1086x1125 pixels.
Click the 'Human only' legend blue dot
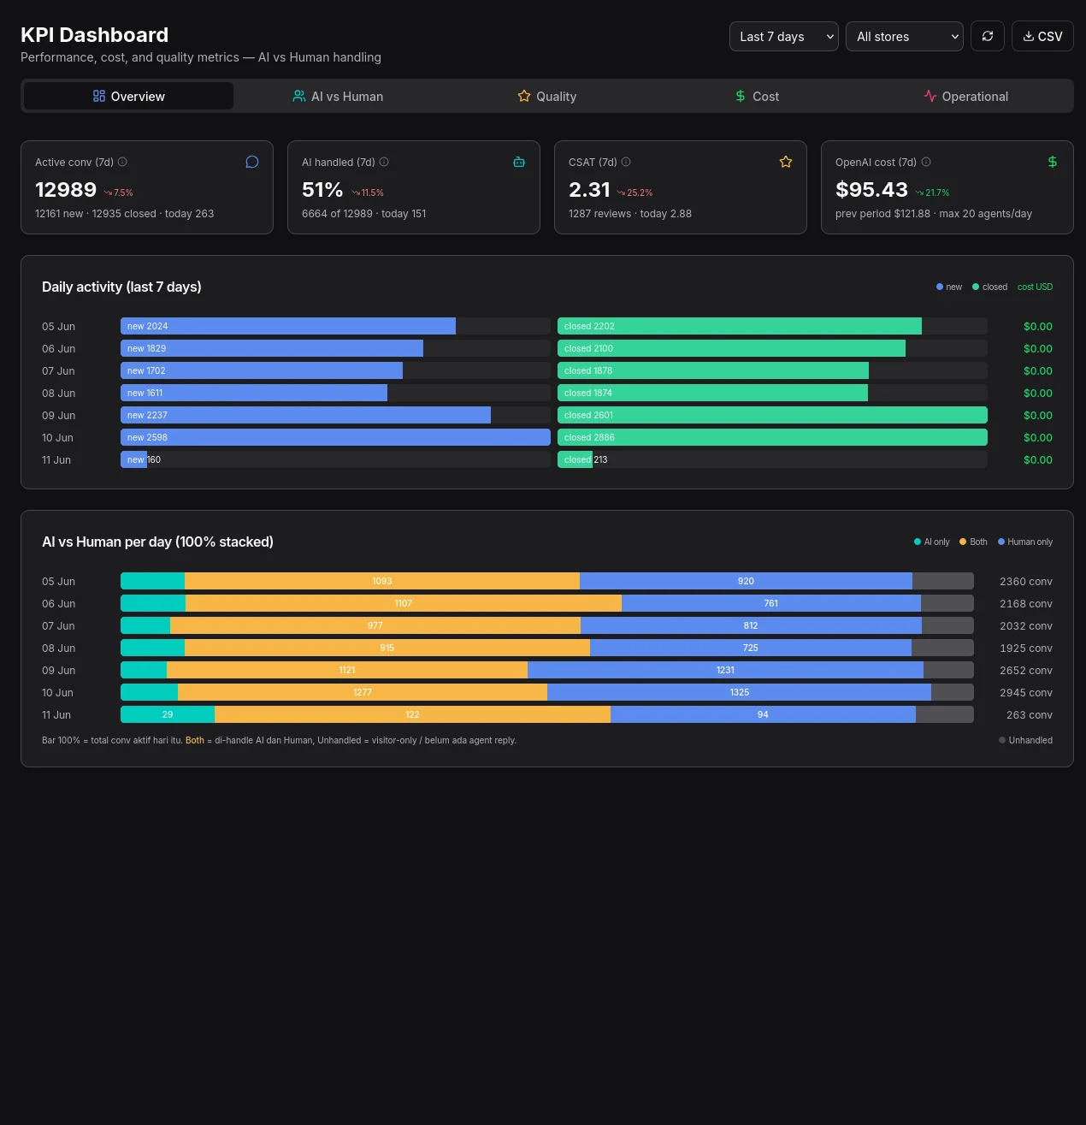(1001, 542)
